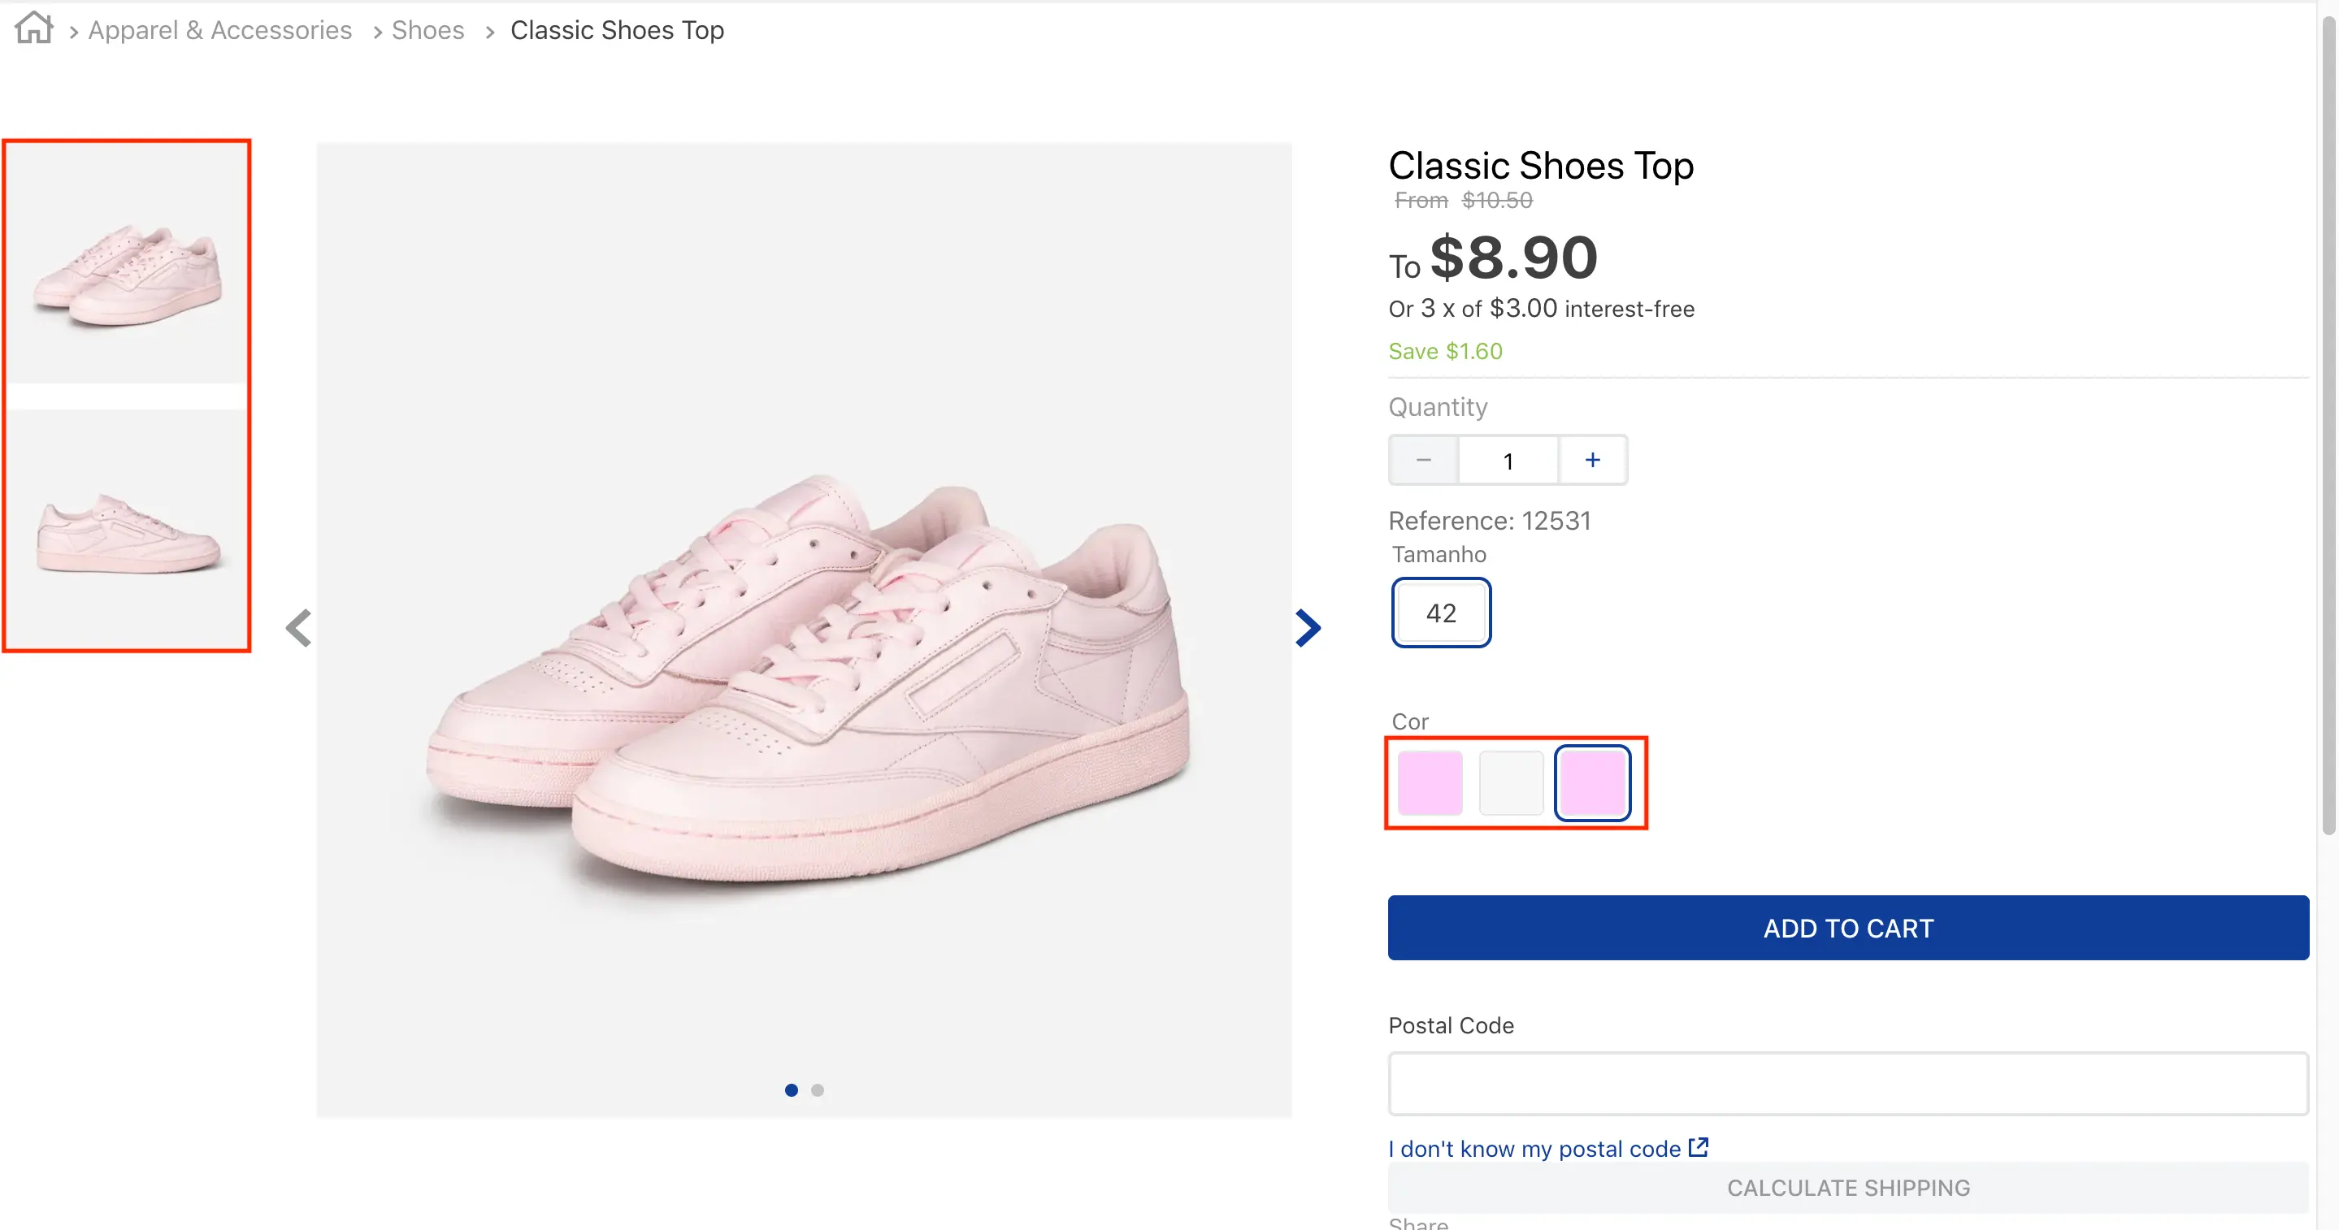The image size is (2339, 1230).
Task: Click the left carousel arrow
Action: 297,627
